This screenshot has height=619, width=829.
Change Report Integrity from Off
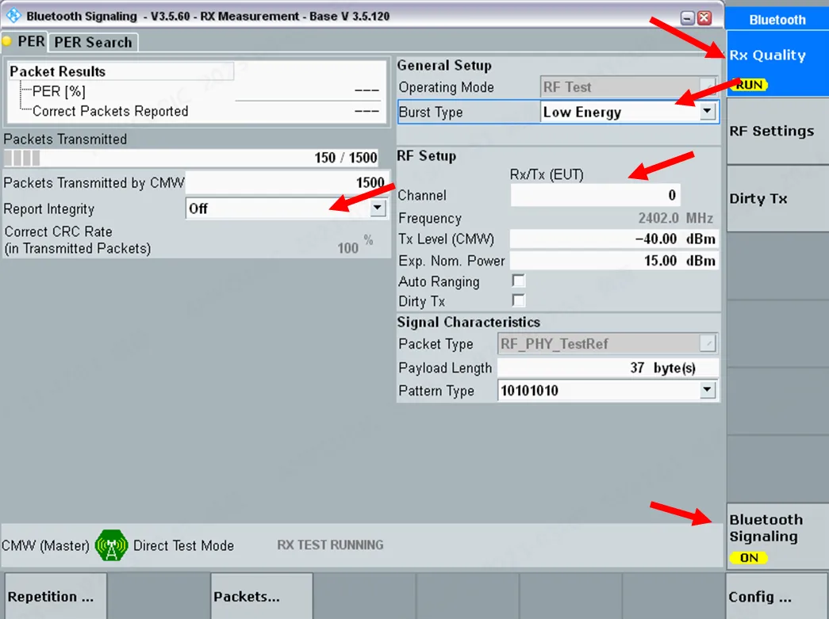click(x=378, y=208)
